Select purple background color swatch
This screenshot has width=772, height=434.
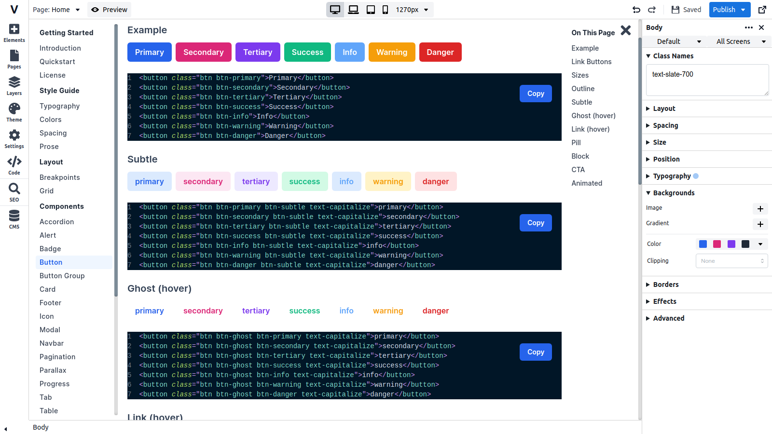731,244
